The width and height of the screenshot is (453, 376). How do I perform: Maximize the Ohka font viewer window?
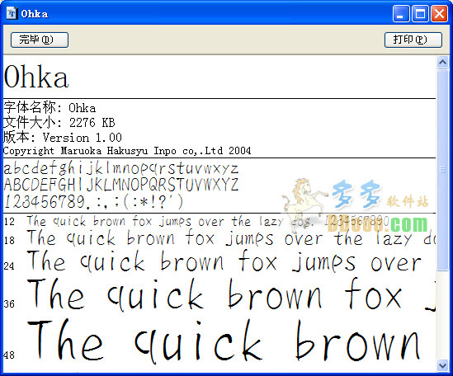coord(420,13)
